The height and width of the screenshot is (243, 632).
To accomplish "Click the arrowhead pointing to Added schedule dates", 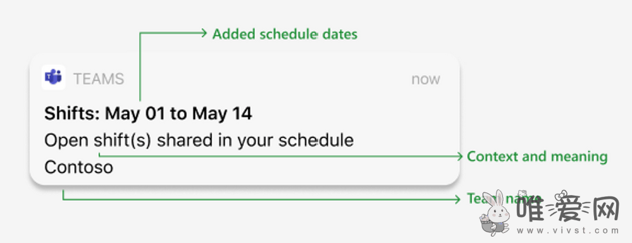I will (204, 33).
